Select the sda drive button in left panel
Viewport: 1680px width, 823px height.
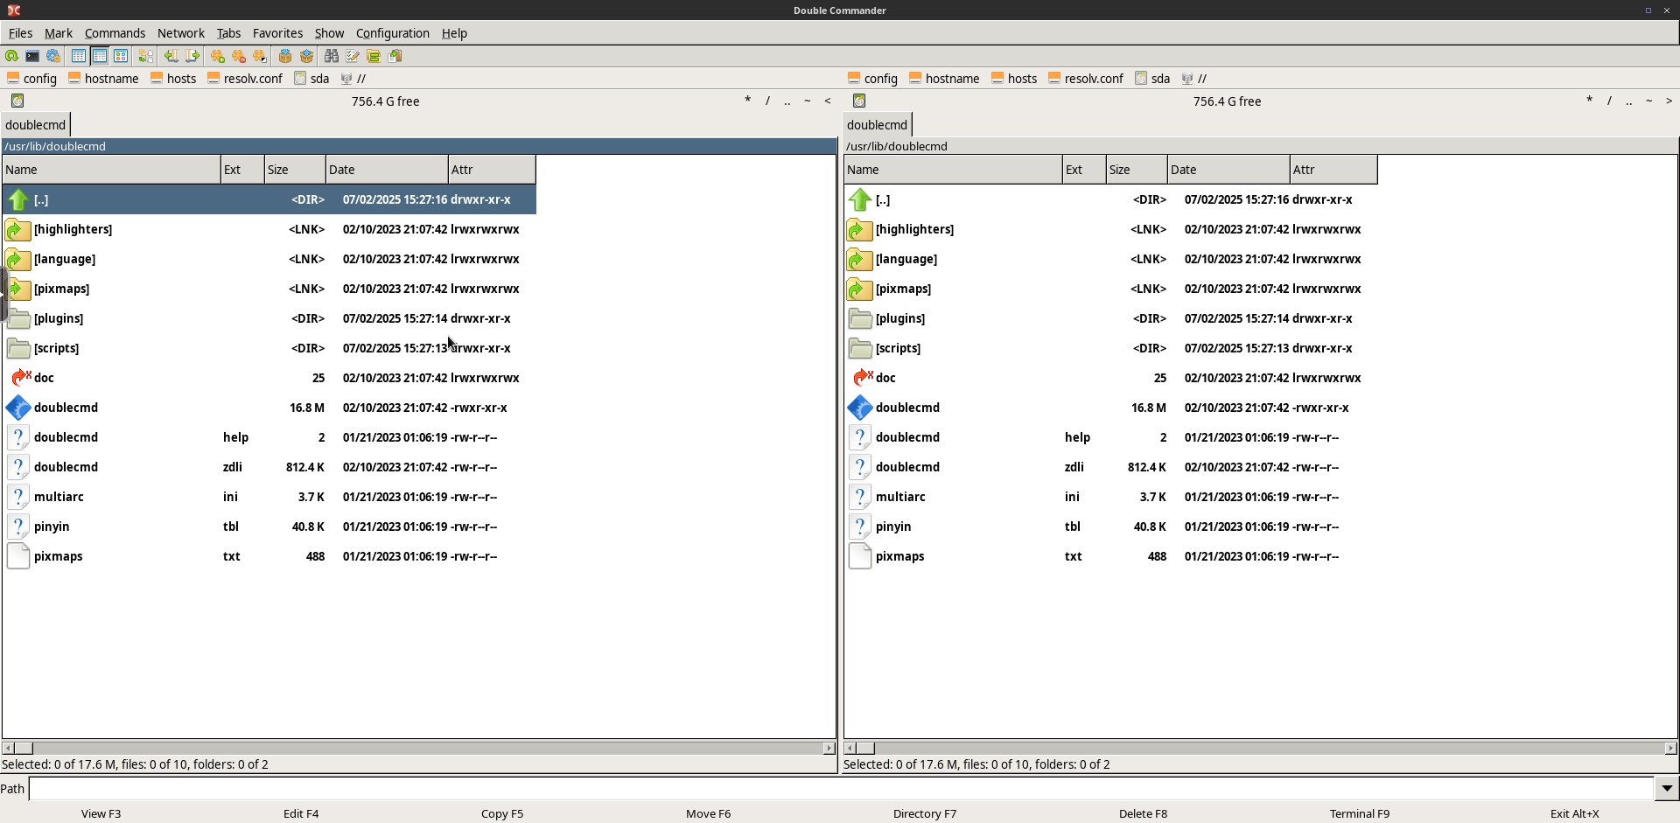(x=311, y=79)
